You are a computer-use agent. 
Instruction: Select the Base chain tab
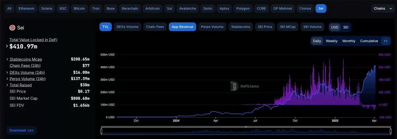coord(110,9)
